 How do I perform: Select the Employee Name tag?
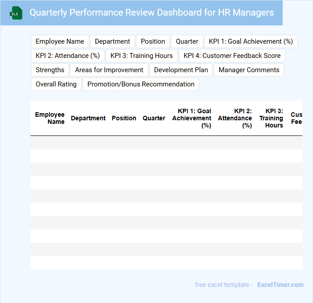pos(60,41)
